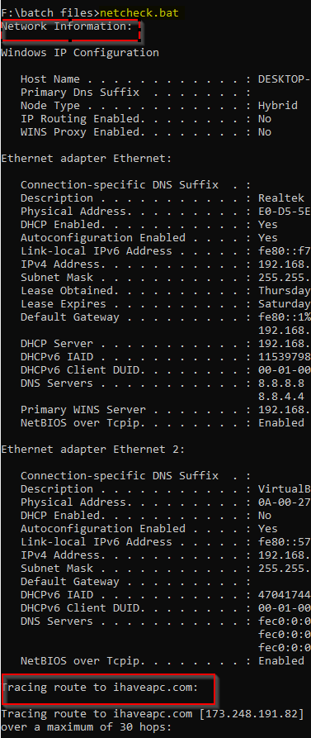Click the netcheck.bat command text
Image resolution: width=311 pixels, height=738 pixels.
pyautogui.click(x=139, y=12)
